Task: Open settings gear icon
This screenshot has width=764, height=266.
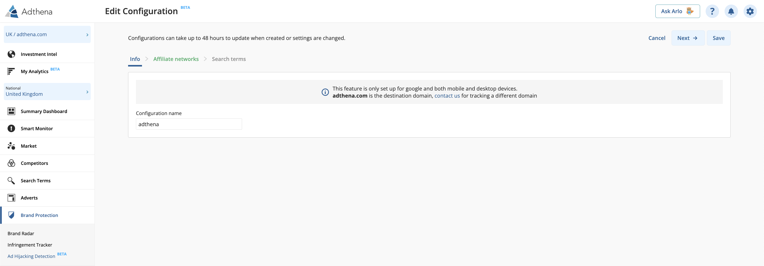Action: 750,11
